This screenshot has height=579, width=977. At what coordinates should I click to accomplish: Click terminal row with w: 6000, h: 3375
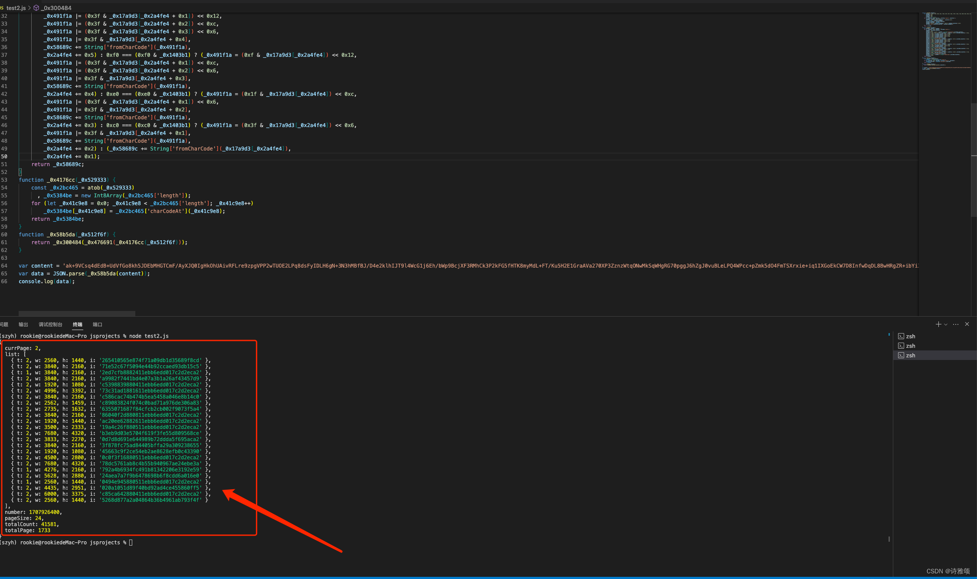coord(111,494)
